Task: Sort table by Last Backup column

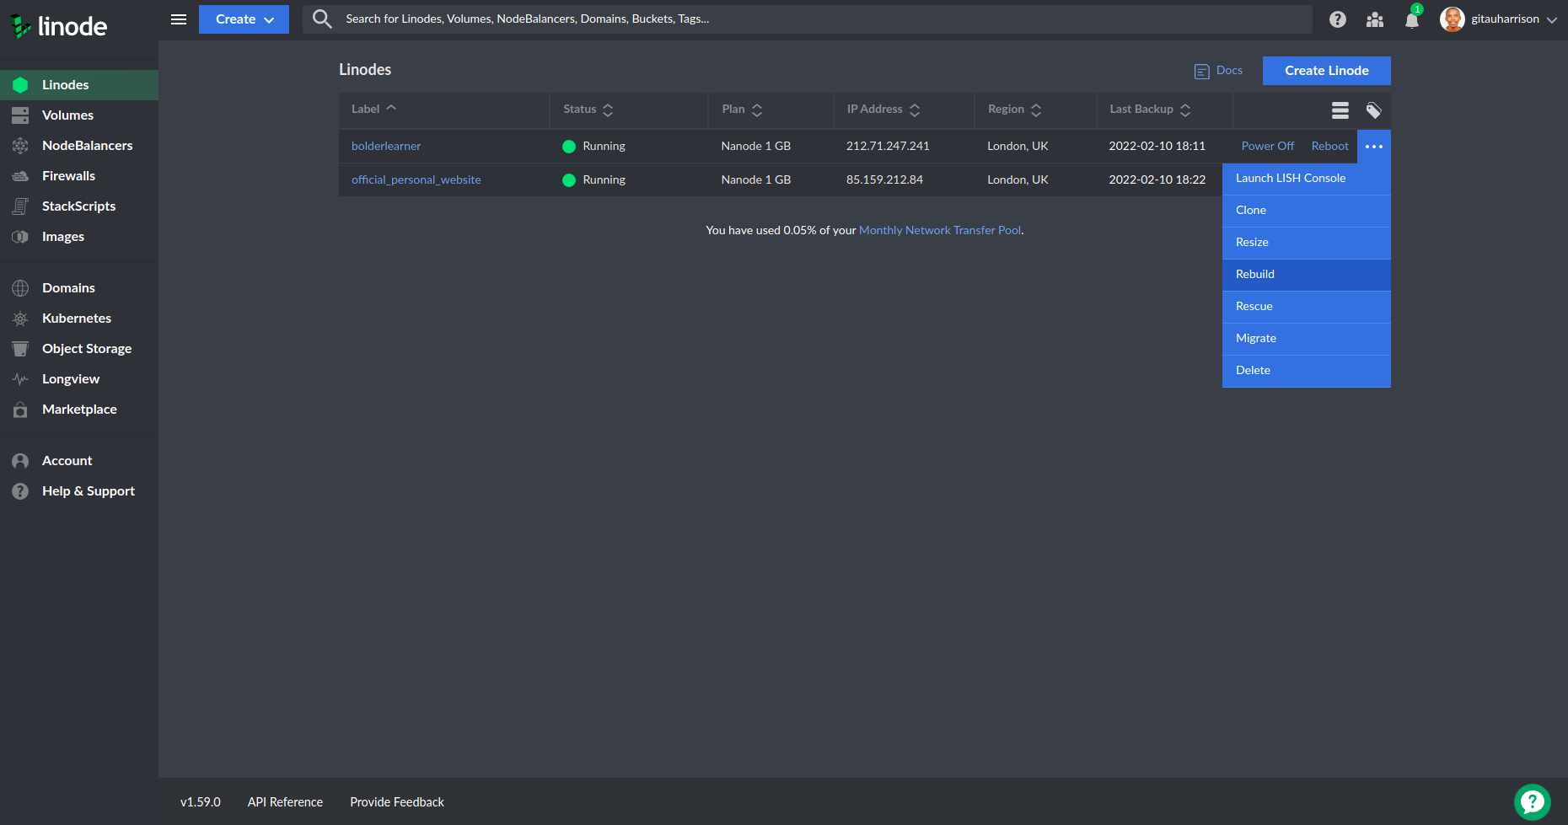Action: (x=1150, y=110)
